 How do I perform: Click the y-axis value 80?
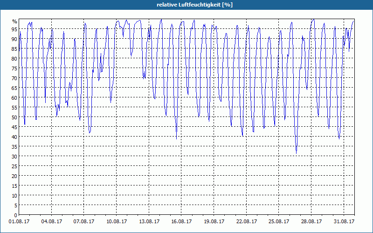14,59
